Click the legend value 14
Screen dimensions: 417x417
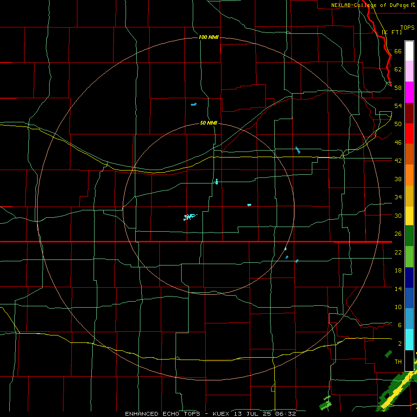[398, 289]
